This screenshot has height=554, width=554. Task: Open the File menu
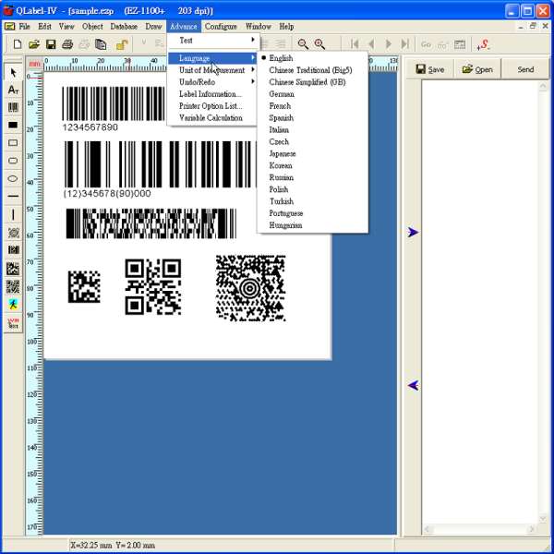pyautogui.click(x=24, y=27)
